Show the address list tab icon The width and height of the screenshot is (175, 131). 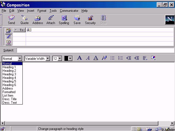coord(8,31)
